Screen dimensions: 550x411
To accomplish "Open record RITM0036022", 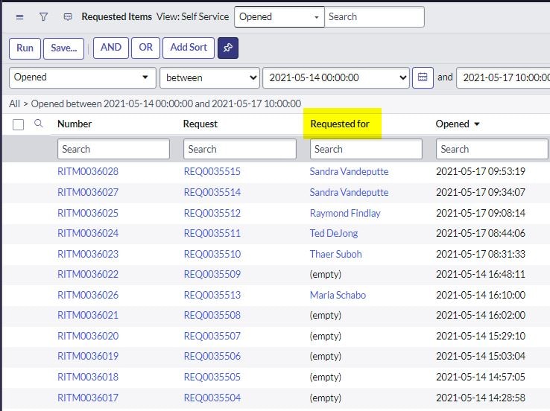I will (88, 274).
